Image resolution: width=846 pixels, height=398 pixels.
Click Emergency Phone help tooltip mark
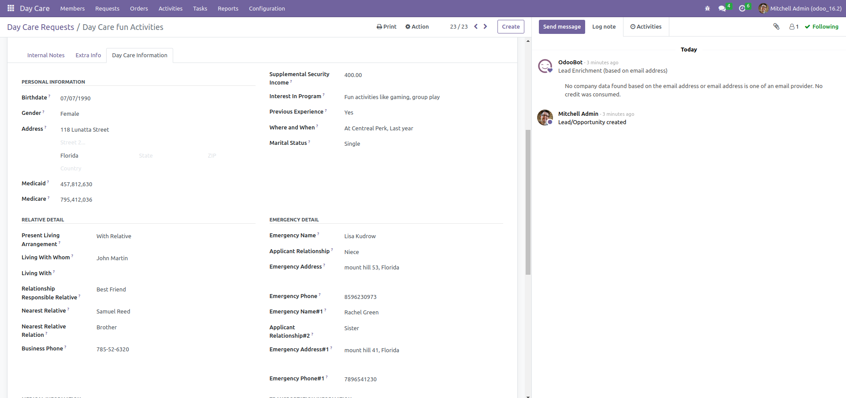(319, 295)
